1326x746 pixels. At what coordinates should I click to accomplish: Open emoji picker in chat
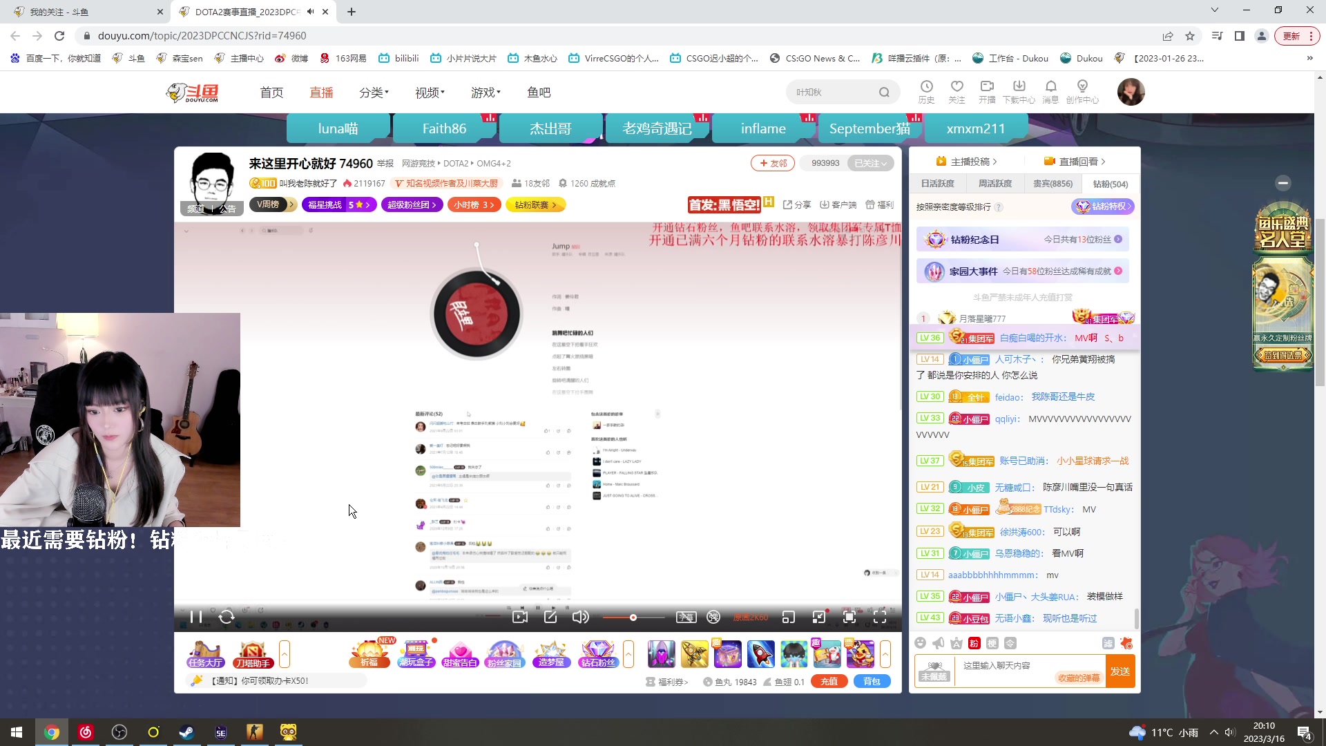pyautogui.click(x=920, y=643)
